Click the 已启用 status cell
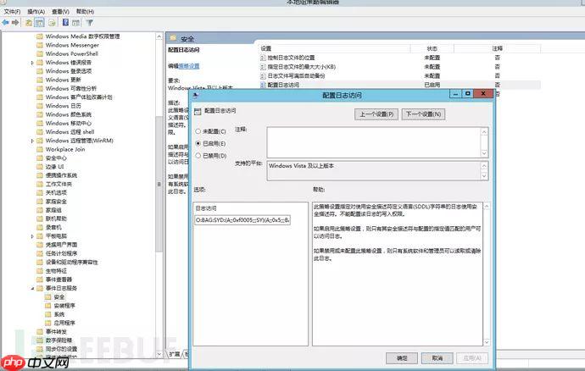Screen dimensions: 585x371 432,85
